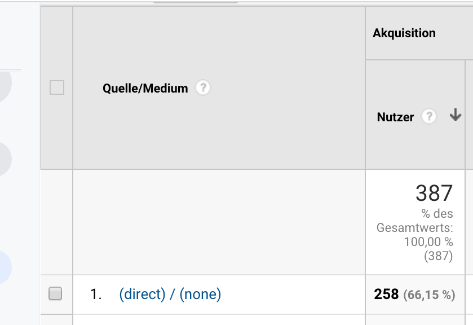Click the horizontal scrollbar handle at top edge
The width and height of the screenshot is (473, 325).
pyautogui.click(x=196, y=2)
